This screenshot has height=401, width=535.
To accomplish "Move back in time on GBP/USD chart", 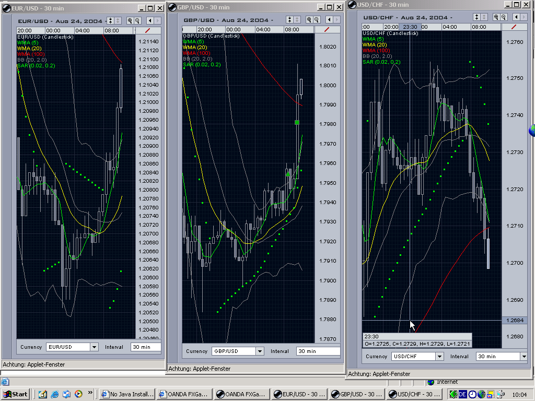I will click(329, 20).
